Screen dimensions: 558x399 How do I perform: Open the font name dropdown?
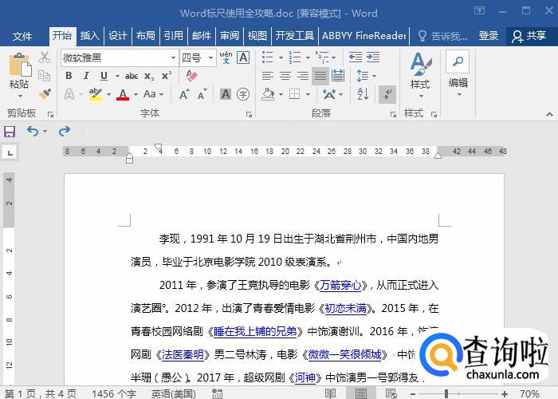coord(173,58)
